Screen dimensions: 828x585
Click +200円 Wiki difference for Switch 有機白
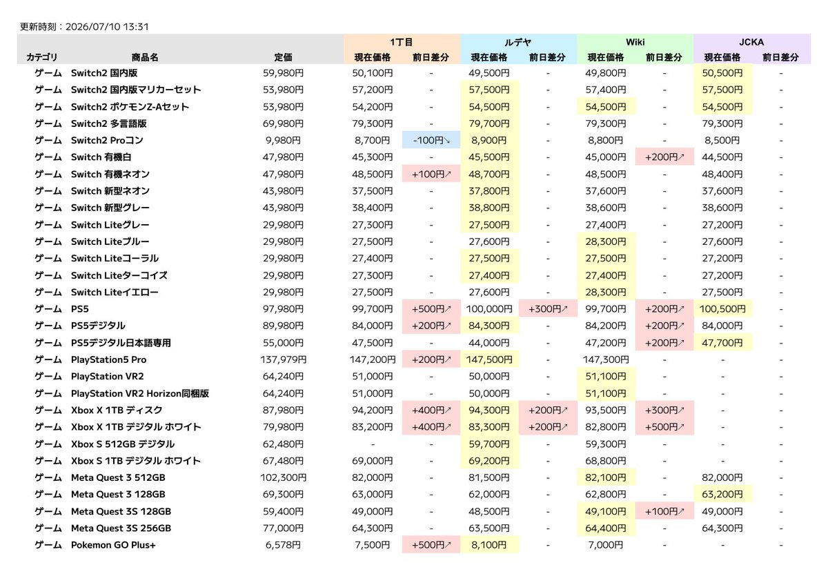(x=664, y=157)
